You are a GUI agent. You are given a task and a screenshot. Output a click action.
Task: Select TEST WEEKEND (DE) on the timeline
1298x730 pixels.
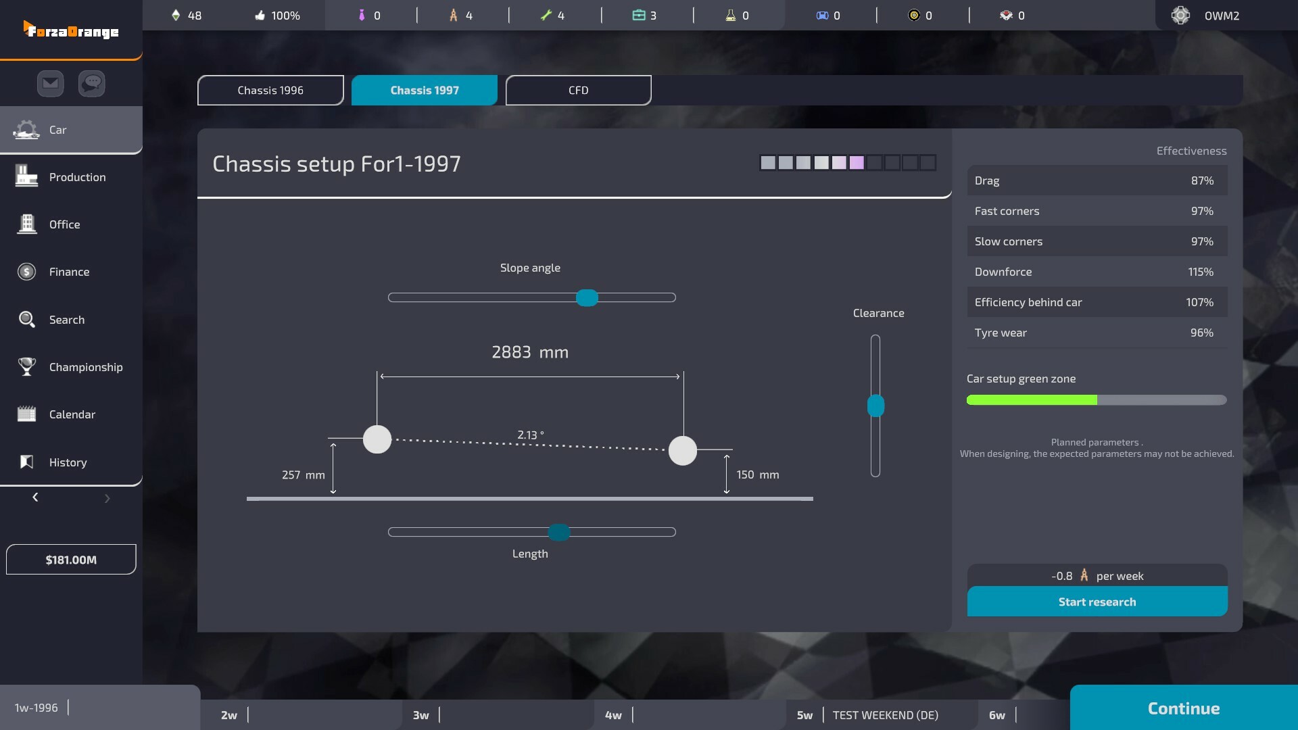885,714
